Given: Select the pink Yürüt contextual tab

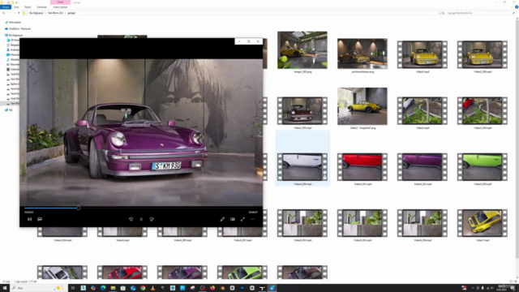Looking at the screenshot, I should click(60, 2).
